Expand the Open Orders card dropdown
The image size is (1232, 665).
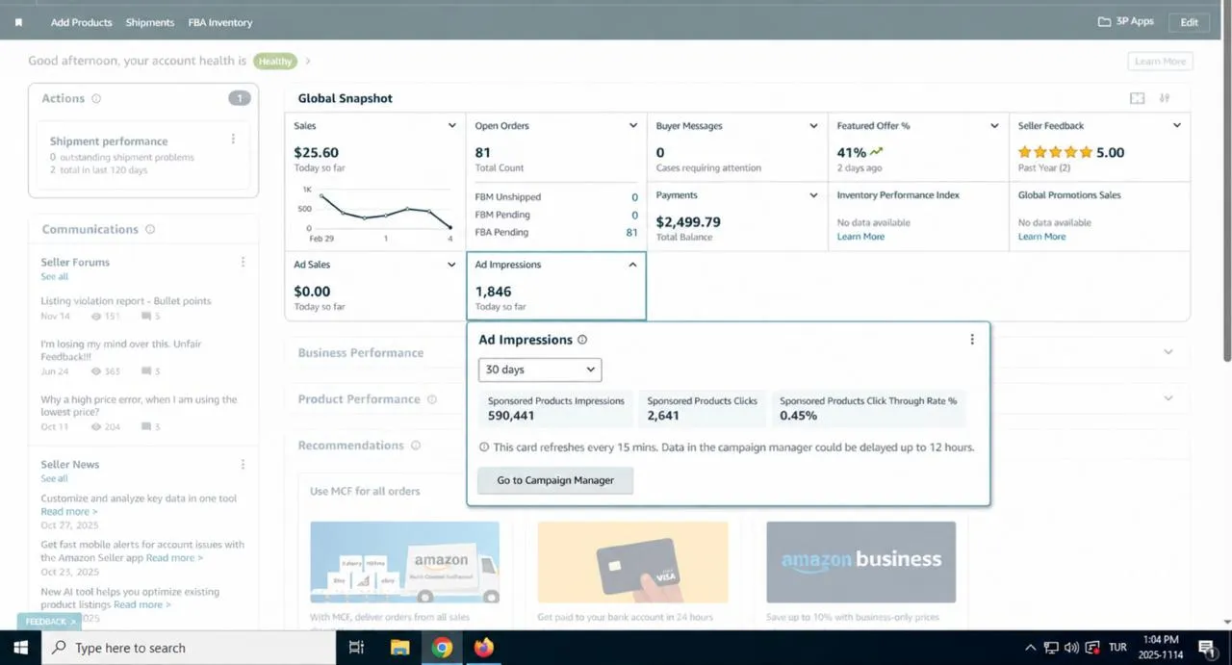633,126
